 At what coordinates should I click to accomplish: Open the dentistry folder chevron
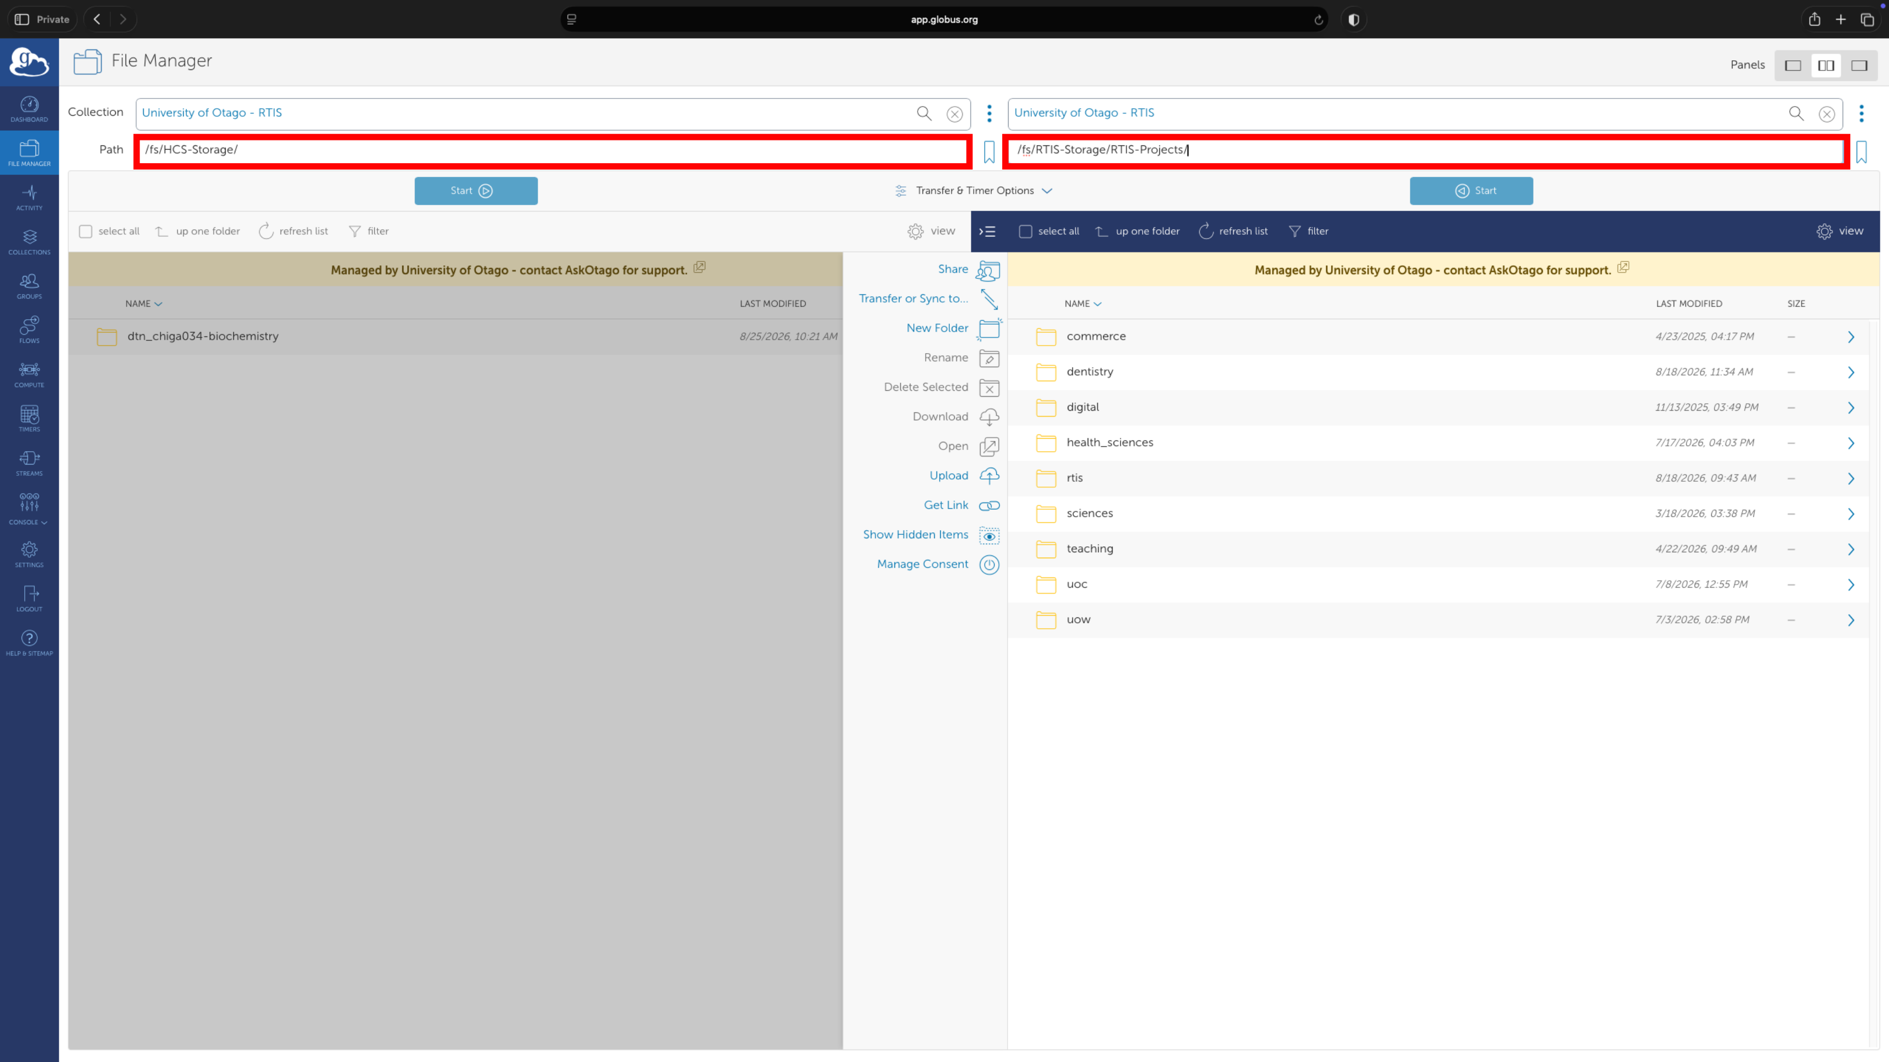point(1851,372)
